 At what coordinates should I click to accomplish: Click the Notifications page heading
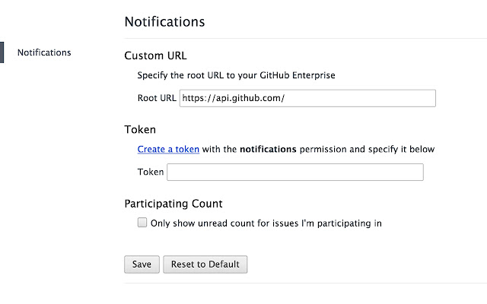(x=164, y=21)
